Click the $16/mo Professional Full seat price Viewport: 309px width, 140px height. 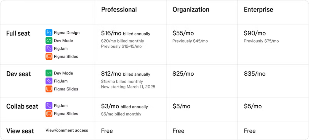click(x=111, y=34)
